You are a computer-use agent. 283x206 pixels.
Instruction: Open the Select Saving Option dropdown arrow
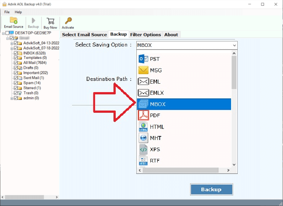pyautogui.click(x=234, y=45)
